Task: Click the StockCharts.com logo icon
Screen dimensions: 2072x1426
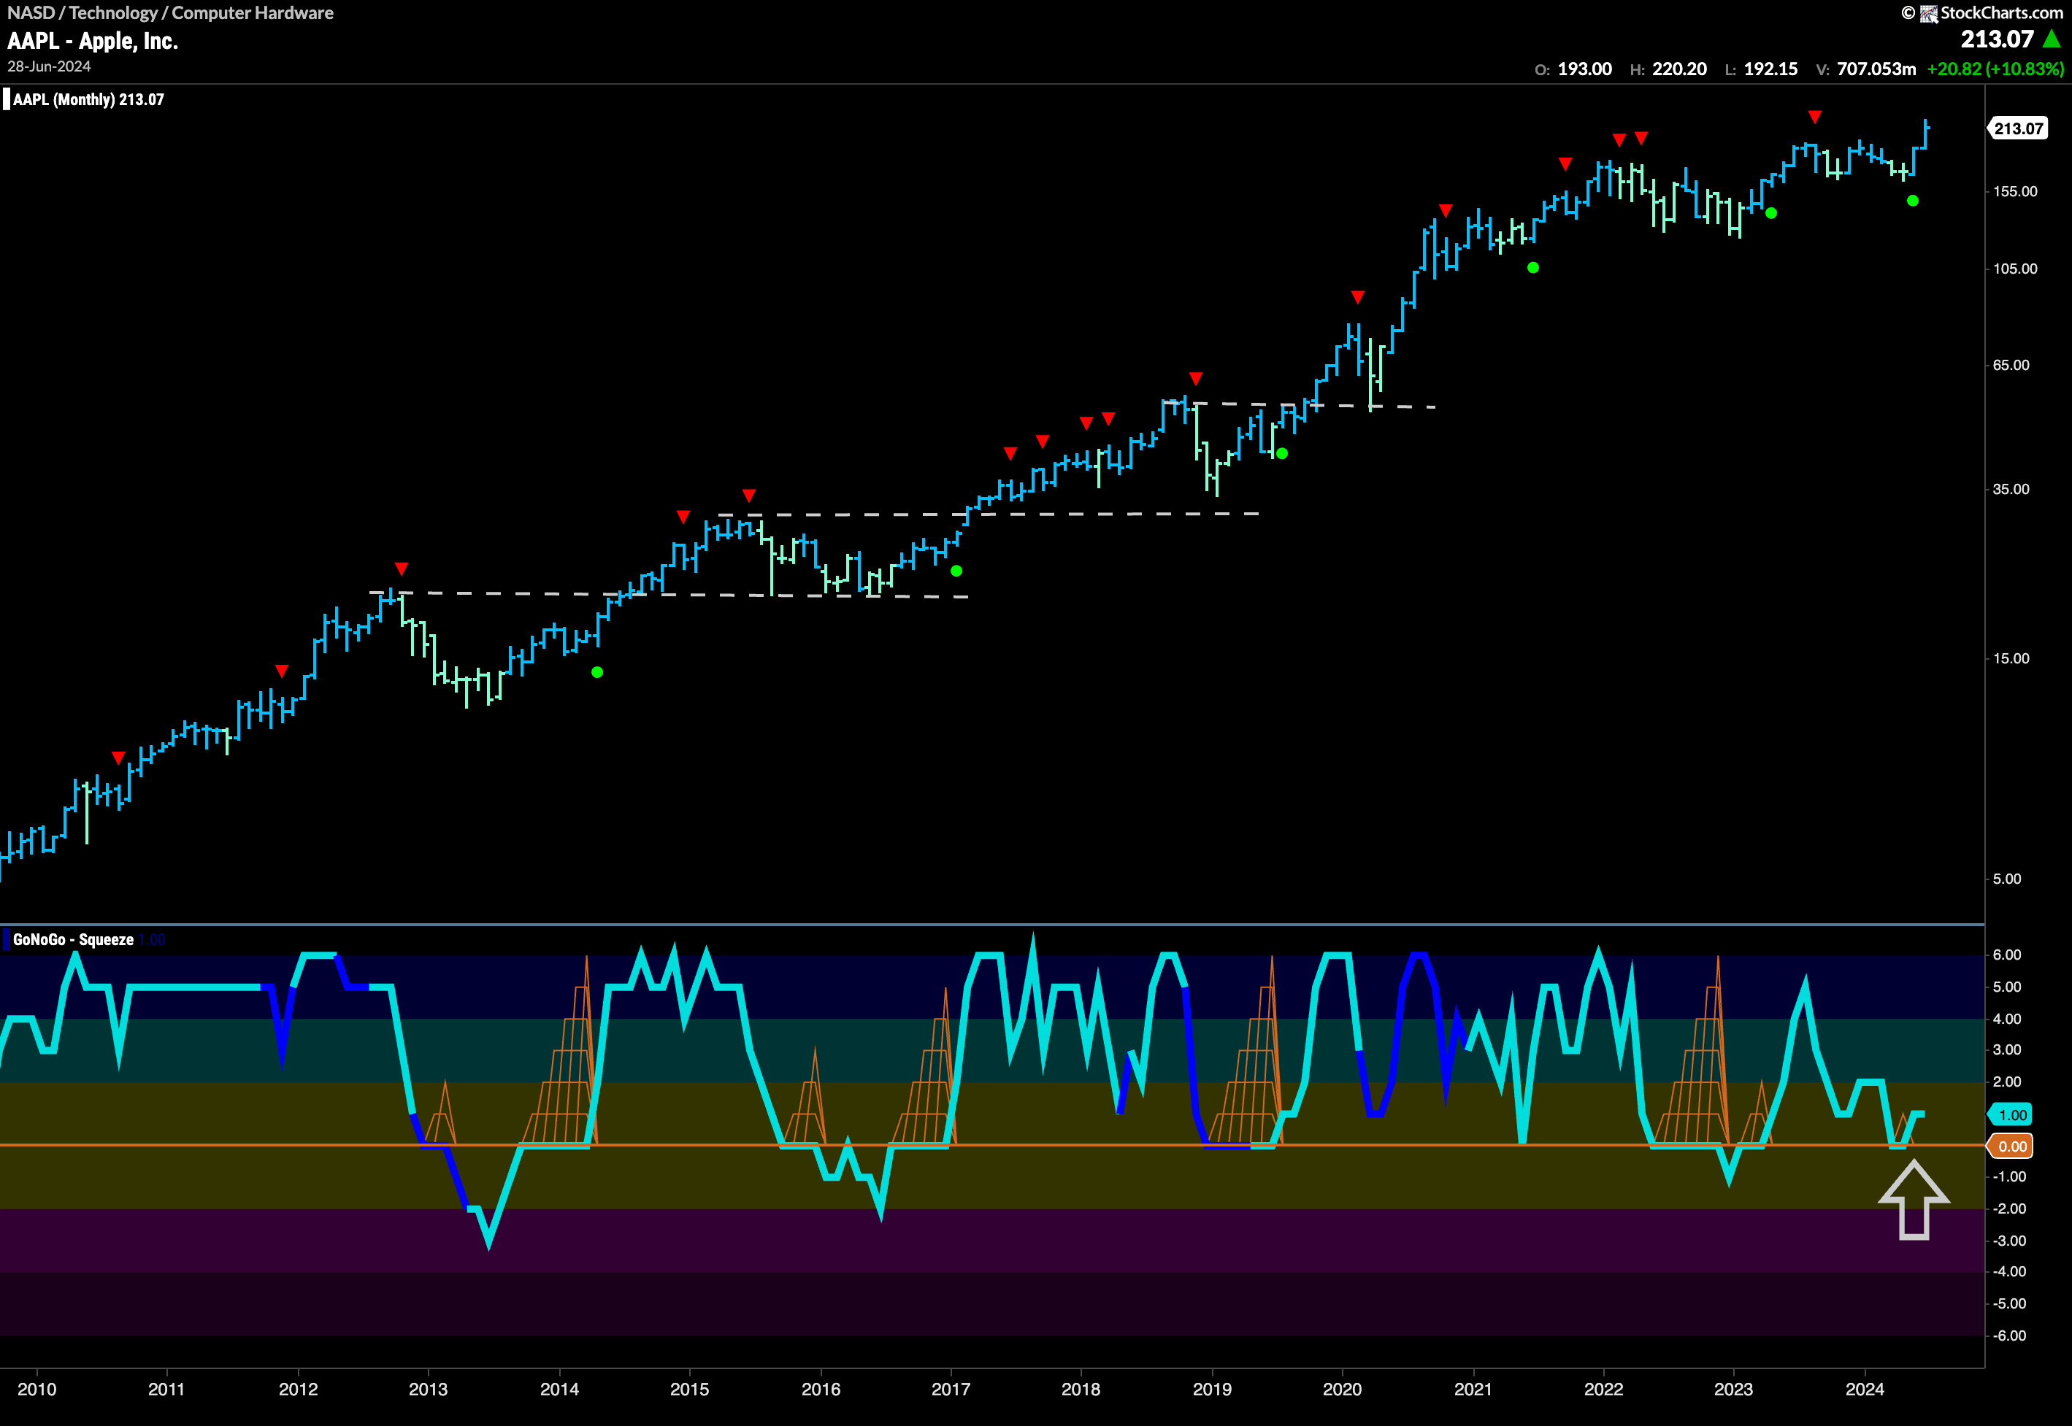Action: point(1929,13)
